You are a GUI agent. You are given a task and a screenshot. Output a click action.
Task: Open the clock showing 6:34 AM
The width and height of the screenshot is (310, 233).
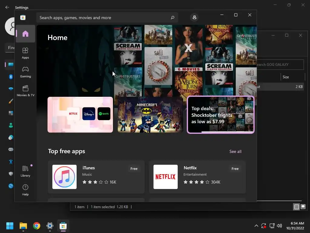click(295, 226)
